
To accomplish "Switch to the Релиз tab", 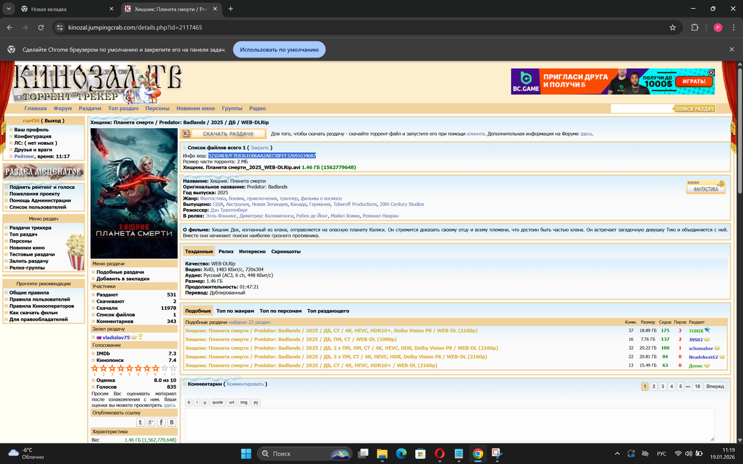I will click(226, 252).
